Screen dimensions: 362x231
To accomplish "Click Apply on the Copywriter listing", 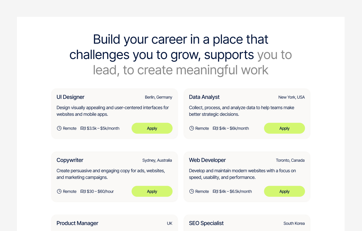I will 152,191.
